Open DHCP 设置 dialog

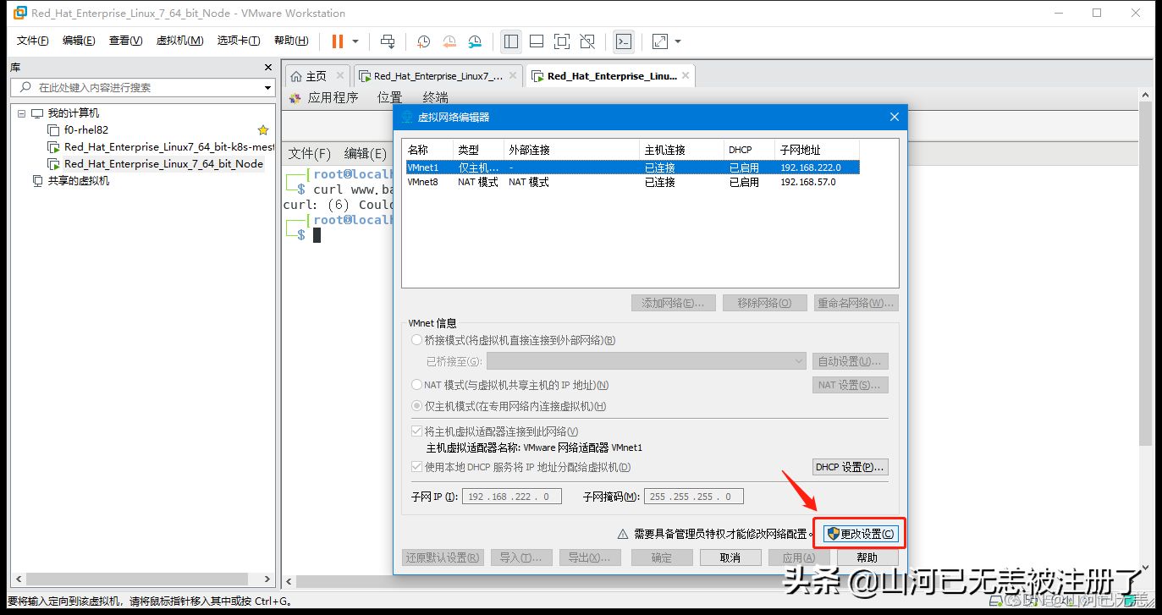[x=851, y=467]
